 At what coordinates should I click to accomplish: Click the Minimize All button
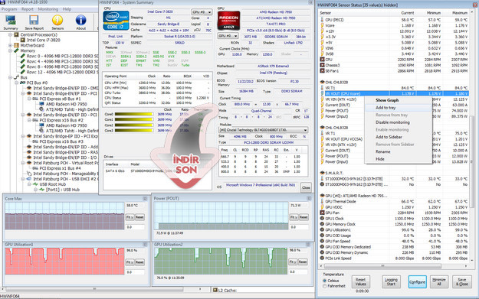[x=439, y=281]
